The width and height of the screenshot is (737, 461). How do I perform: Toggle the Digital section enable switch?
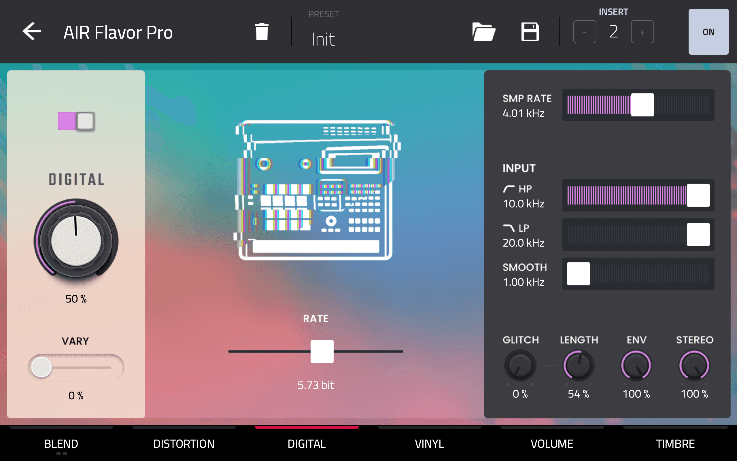point(76,121)
